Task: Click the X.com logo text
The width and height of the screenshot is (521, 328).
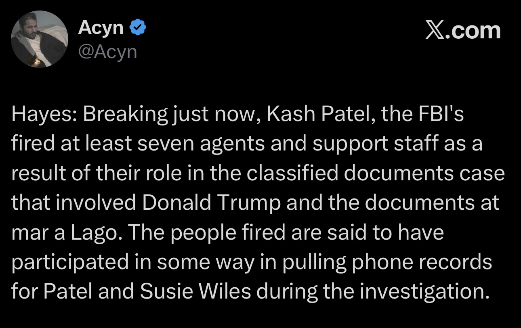Action: pyautogui.click(x=463, y=31)
